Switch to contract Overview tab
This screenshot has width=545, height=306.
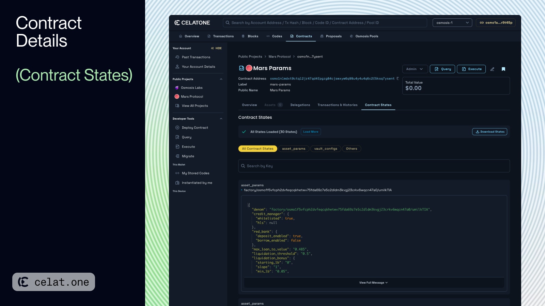(249, 105)
